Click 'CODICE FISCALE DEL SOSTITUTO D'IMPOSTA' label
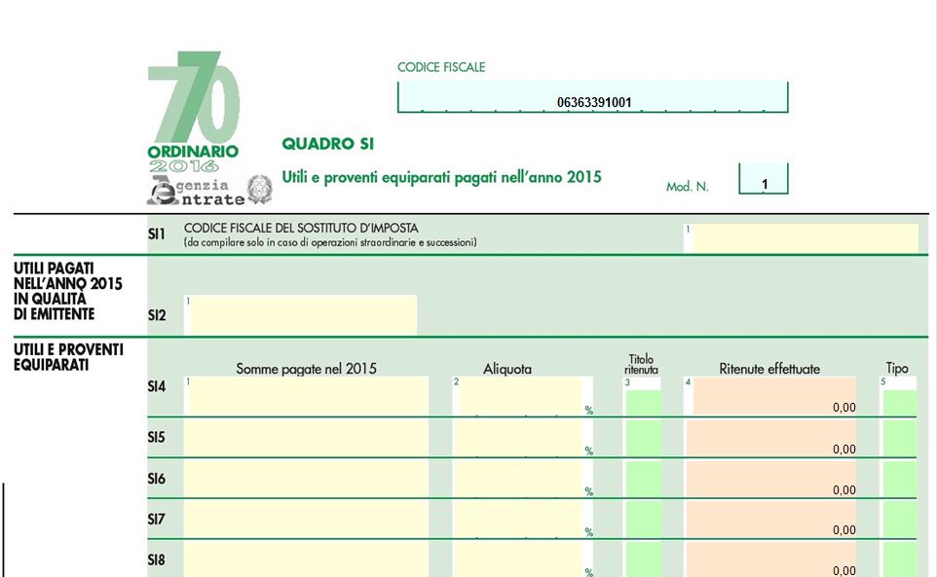937x577 pixels. [x=301, y=228]
